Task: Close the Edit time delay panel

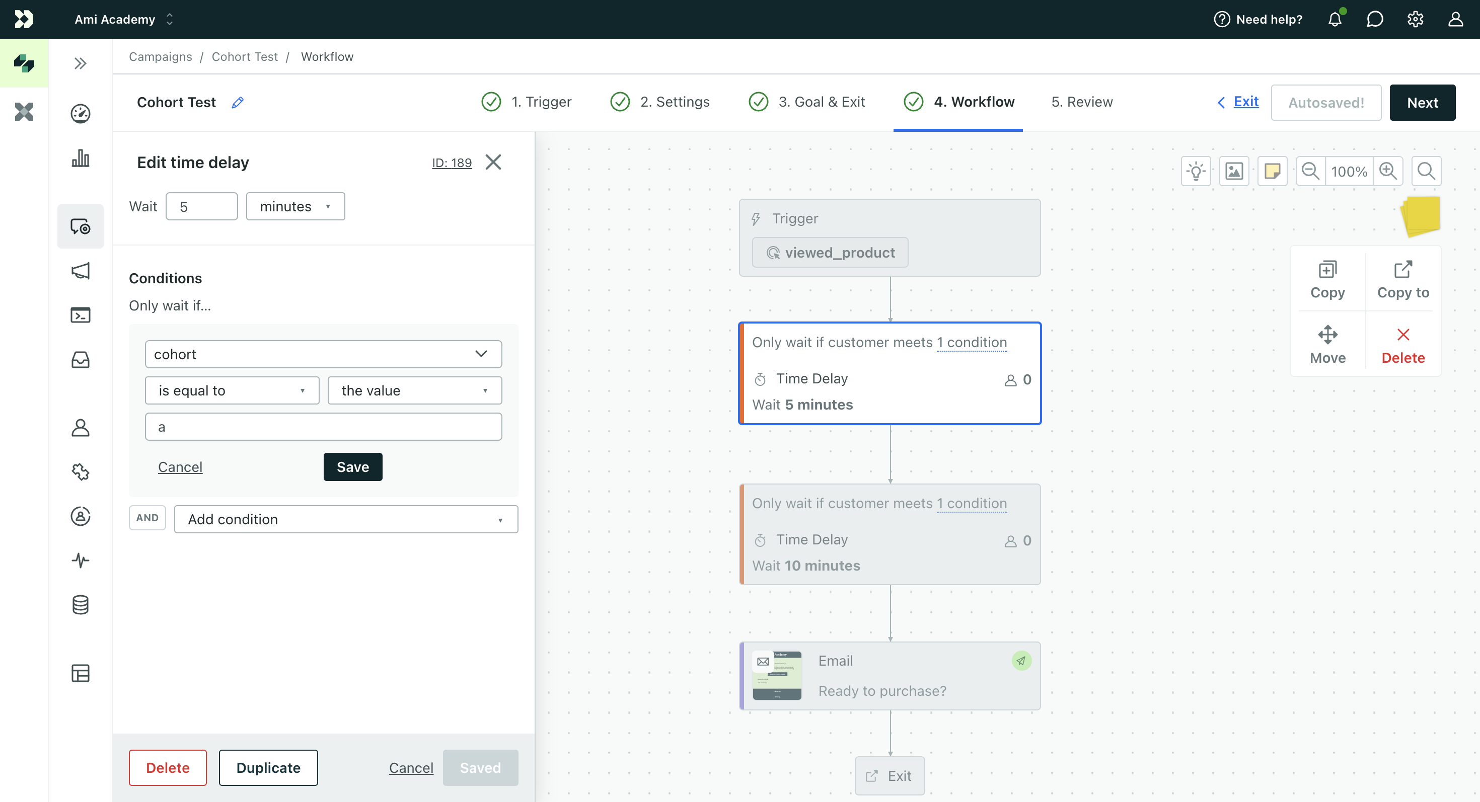Action: click(493, 163)
